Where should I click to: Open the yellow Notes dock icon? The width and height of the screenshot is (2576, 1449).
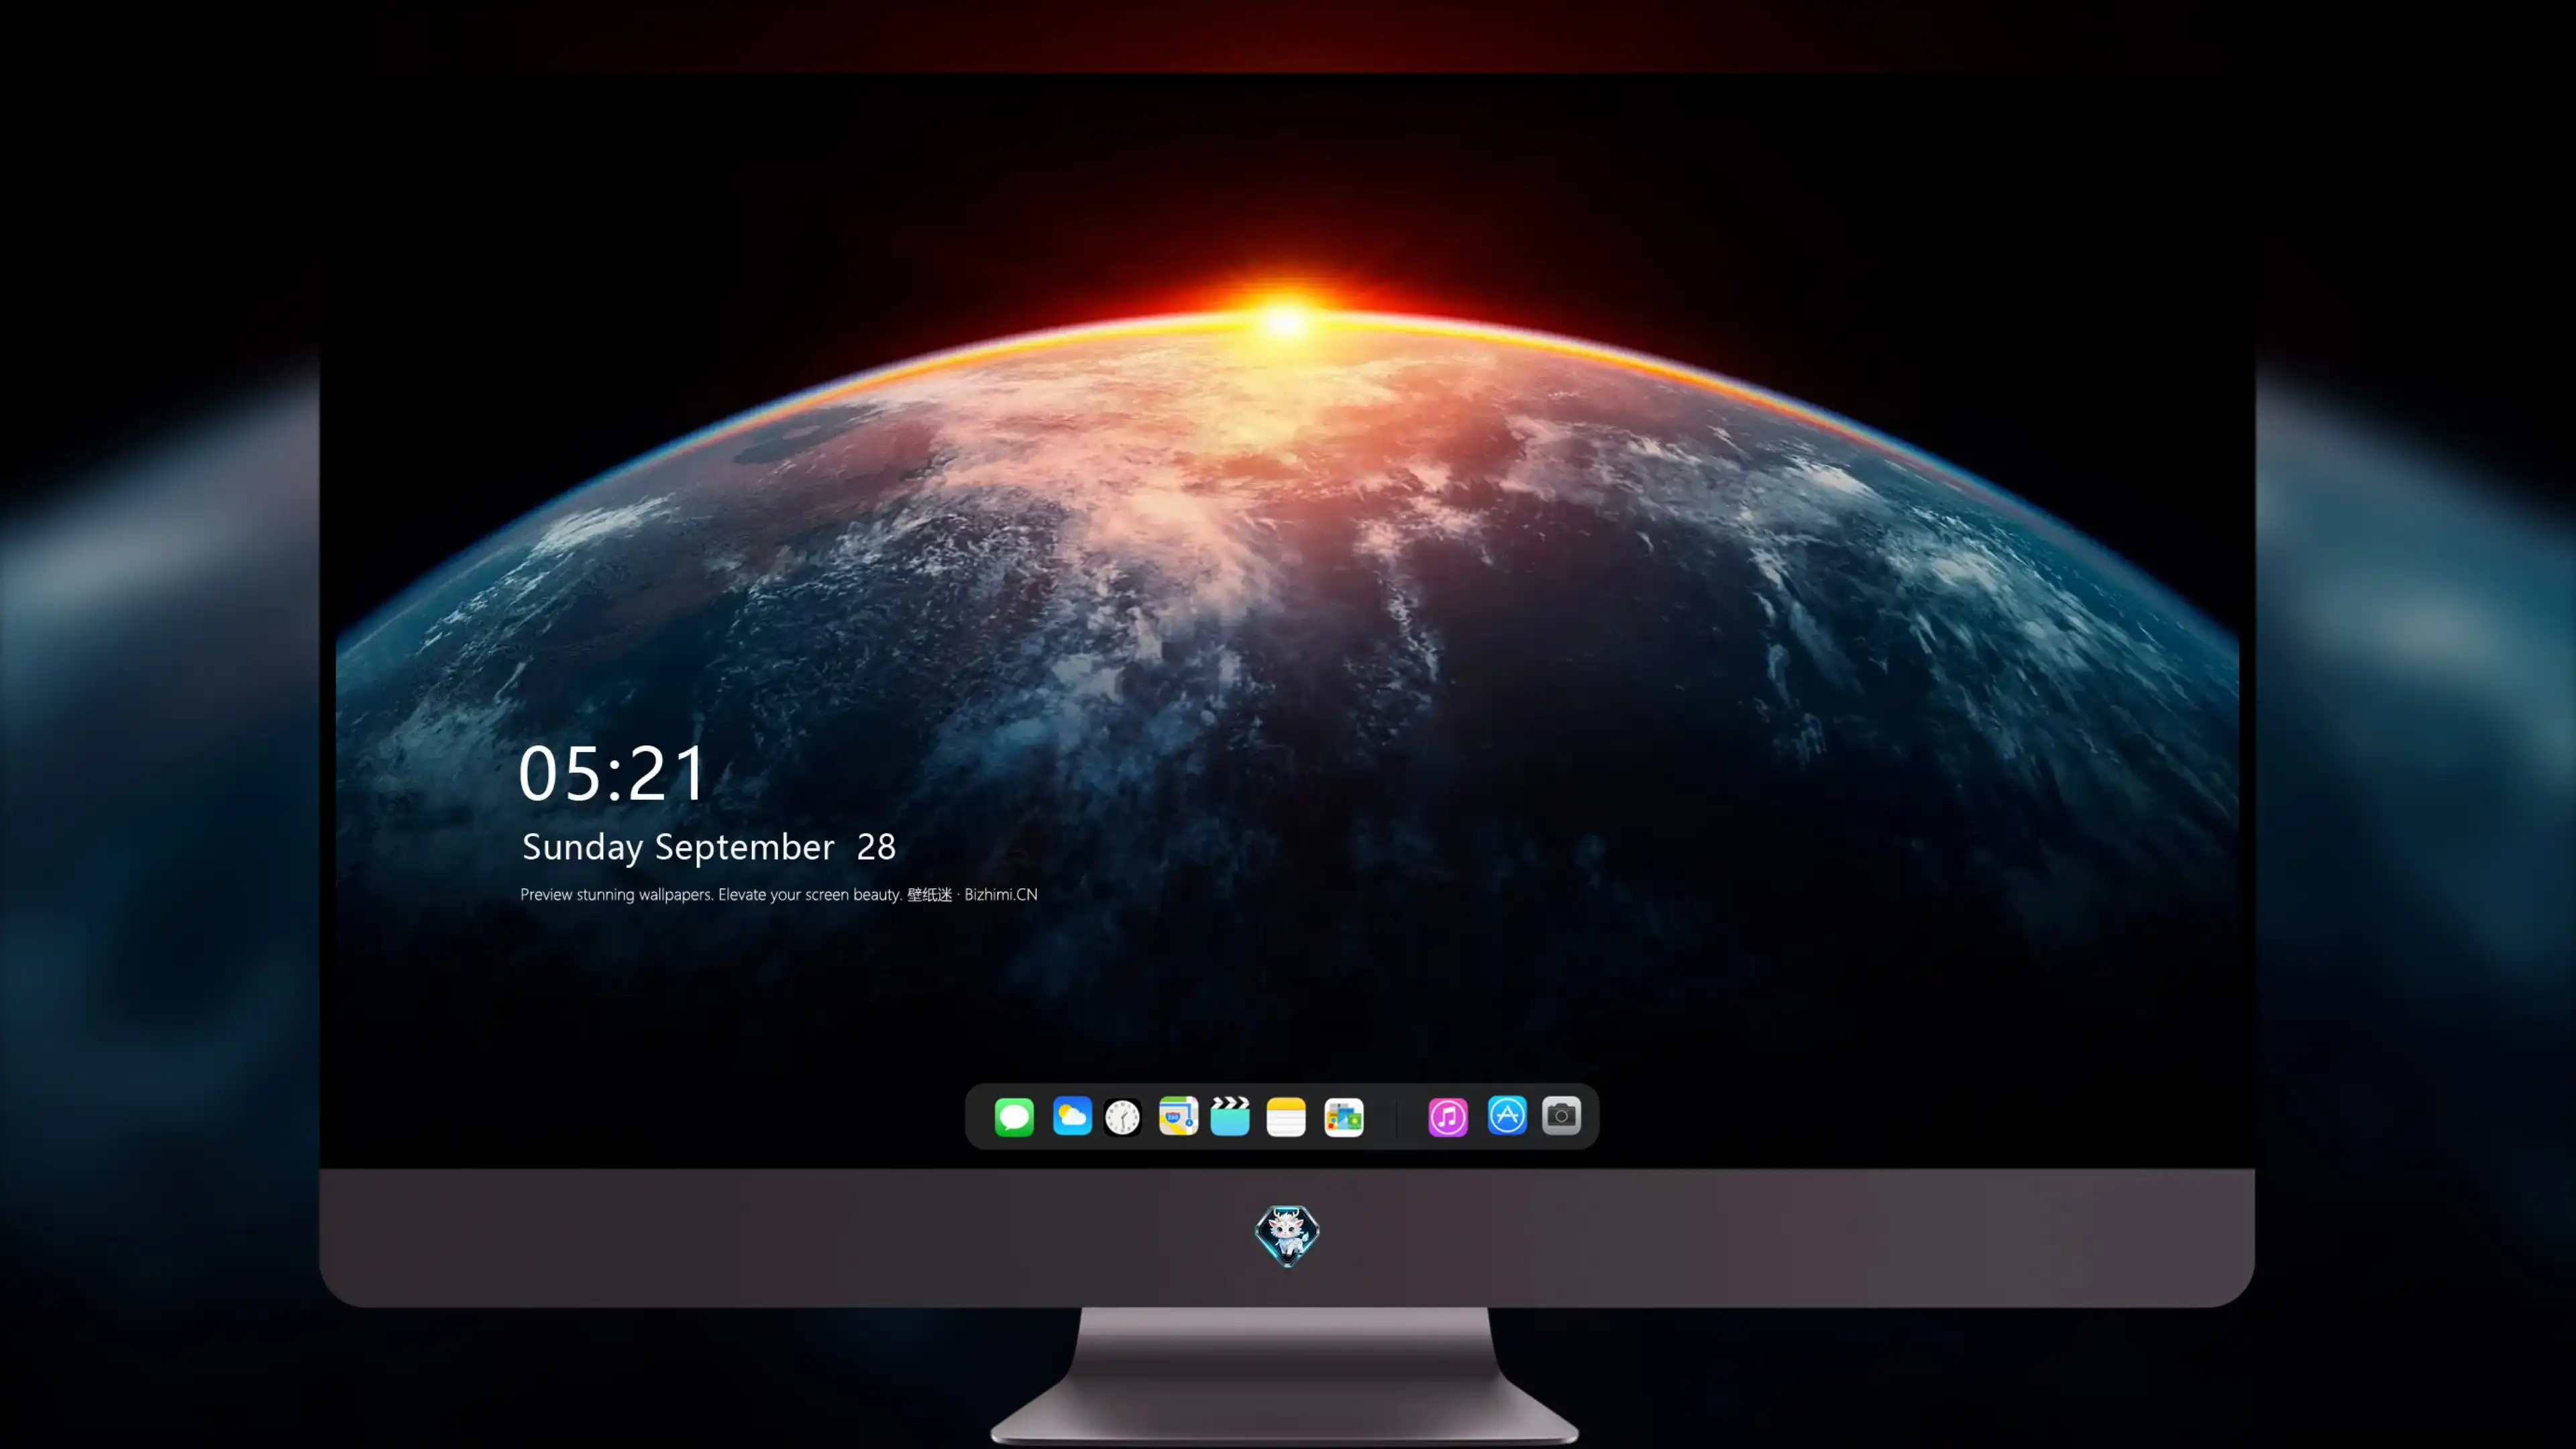(x=1286, y=1117)
